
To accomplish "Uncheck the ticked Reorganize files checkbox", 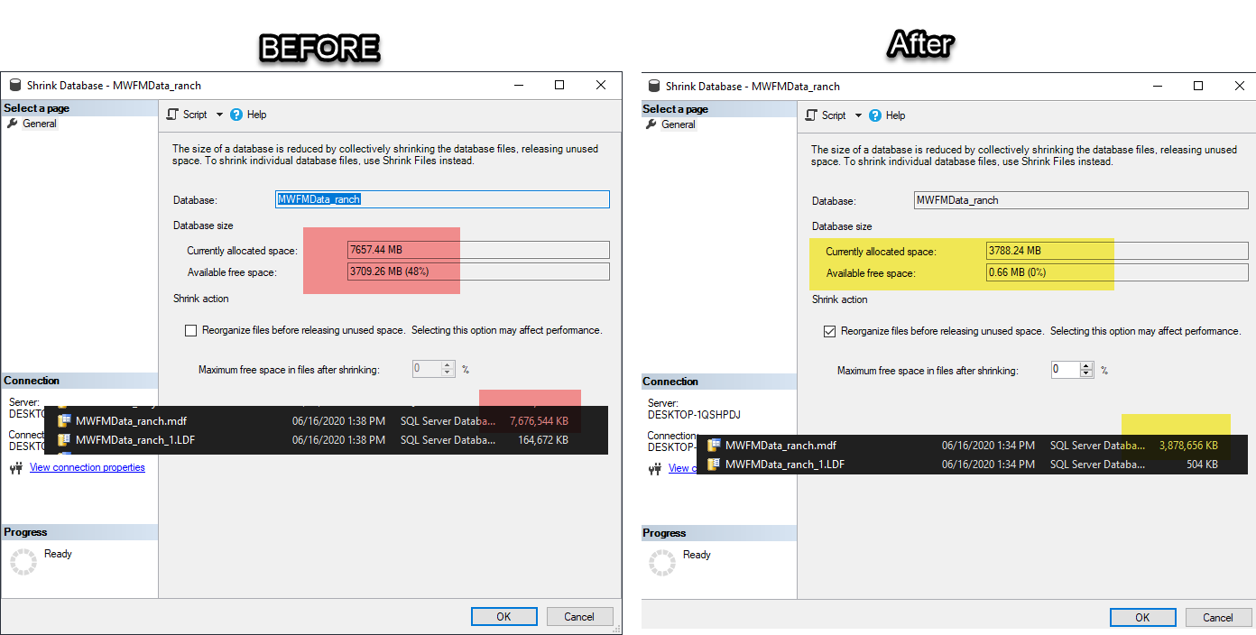I will point(829,332).
